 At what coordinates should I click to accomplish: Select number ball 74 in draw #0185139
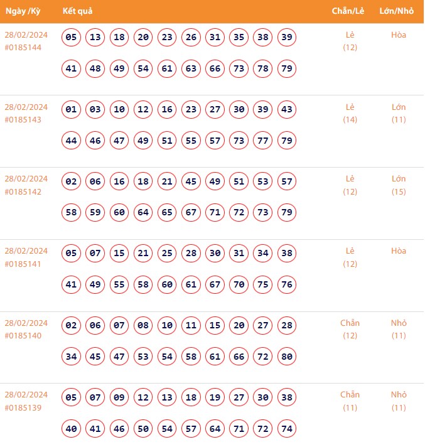[x=287, y=429]
